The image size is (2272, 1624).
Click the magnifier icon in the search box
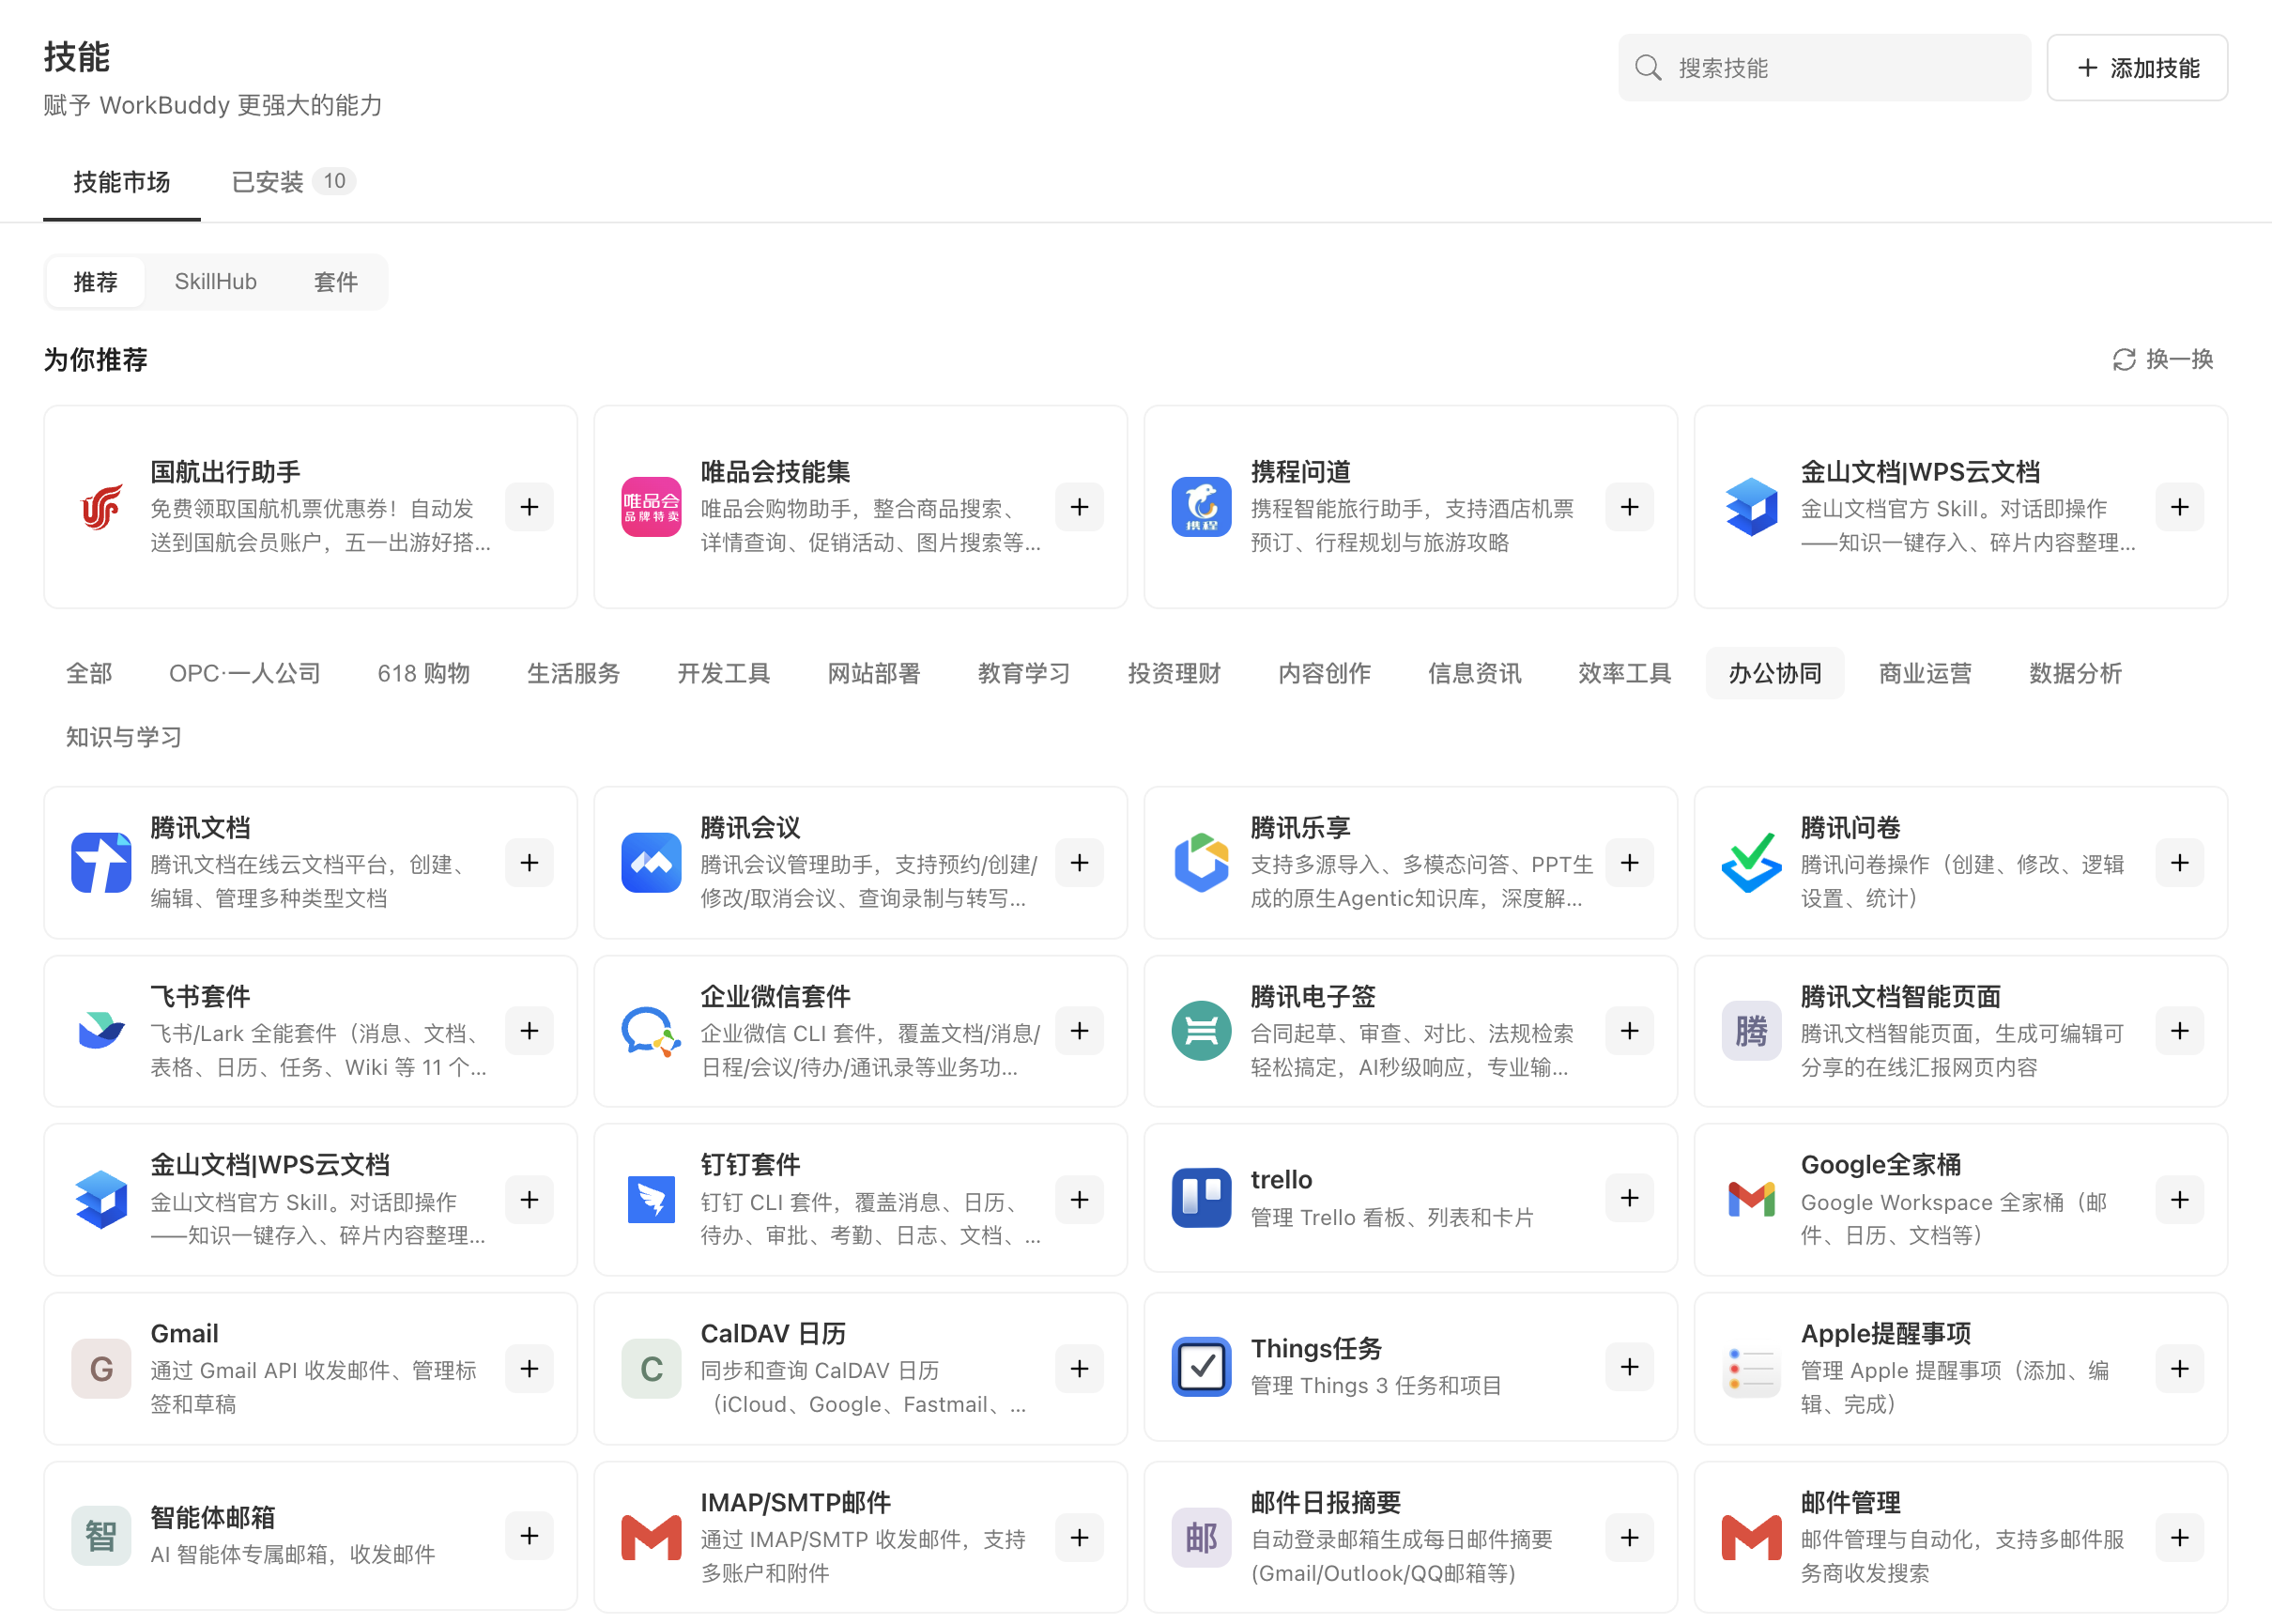click(1648, 68)
